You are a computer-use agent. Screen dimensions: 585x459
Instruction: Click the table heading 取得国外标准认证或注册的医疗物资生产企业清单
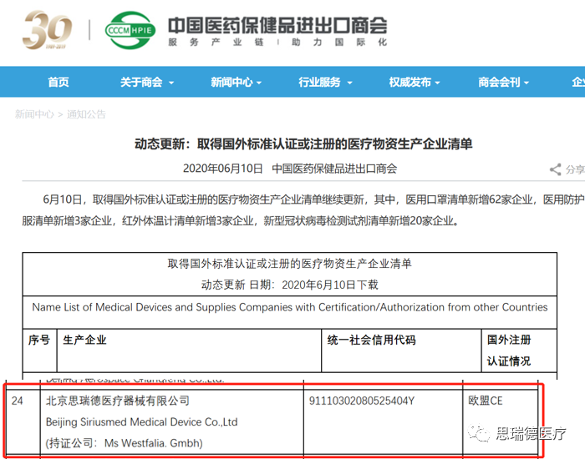[x=289, y=264]
